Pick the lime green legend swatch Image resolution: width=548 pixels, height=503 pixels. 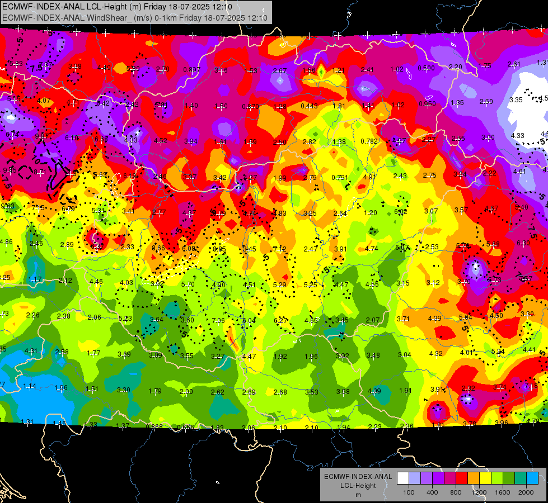[497, 478]
